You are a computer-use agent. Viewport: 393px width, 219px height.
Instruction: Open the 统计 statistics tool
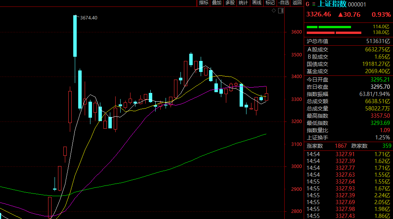[243, 3]
